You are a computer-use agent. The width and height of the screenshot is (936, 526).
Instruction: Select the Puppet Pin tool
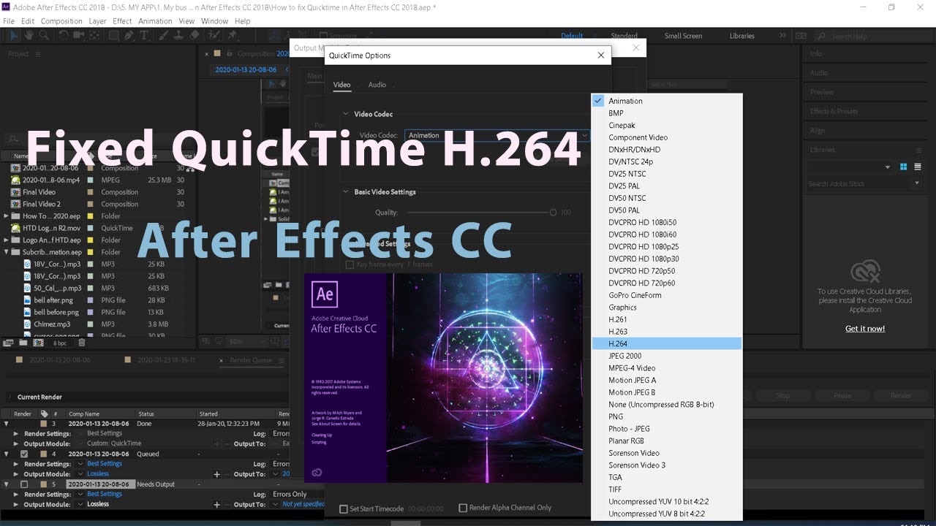[233, 35]
